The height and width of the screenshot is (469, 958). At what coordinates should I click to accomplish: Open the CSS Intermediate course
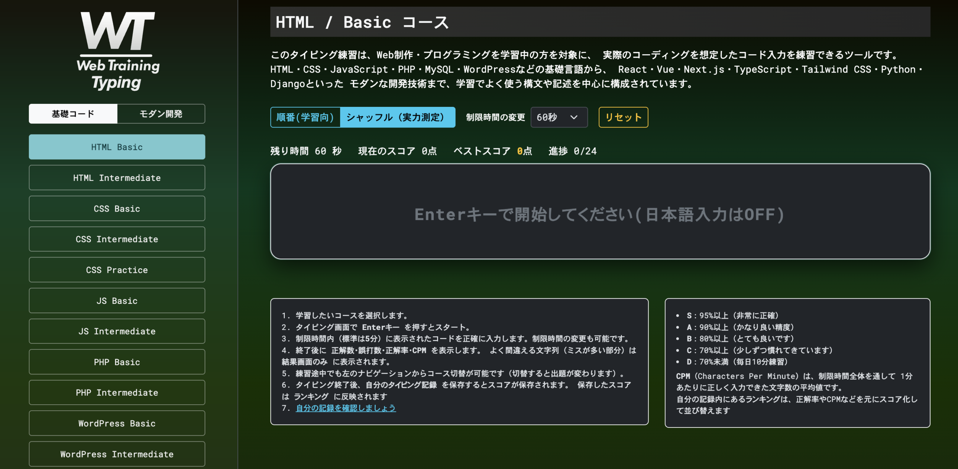[x=117, y=239]
